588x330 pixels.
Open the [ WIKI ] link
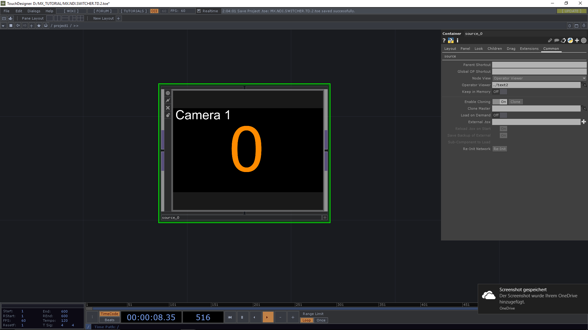71,11
